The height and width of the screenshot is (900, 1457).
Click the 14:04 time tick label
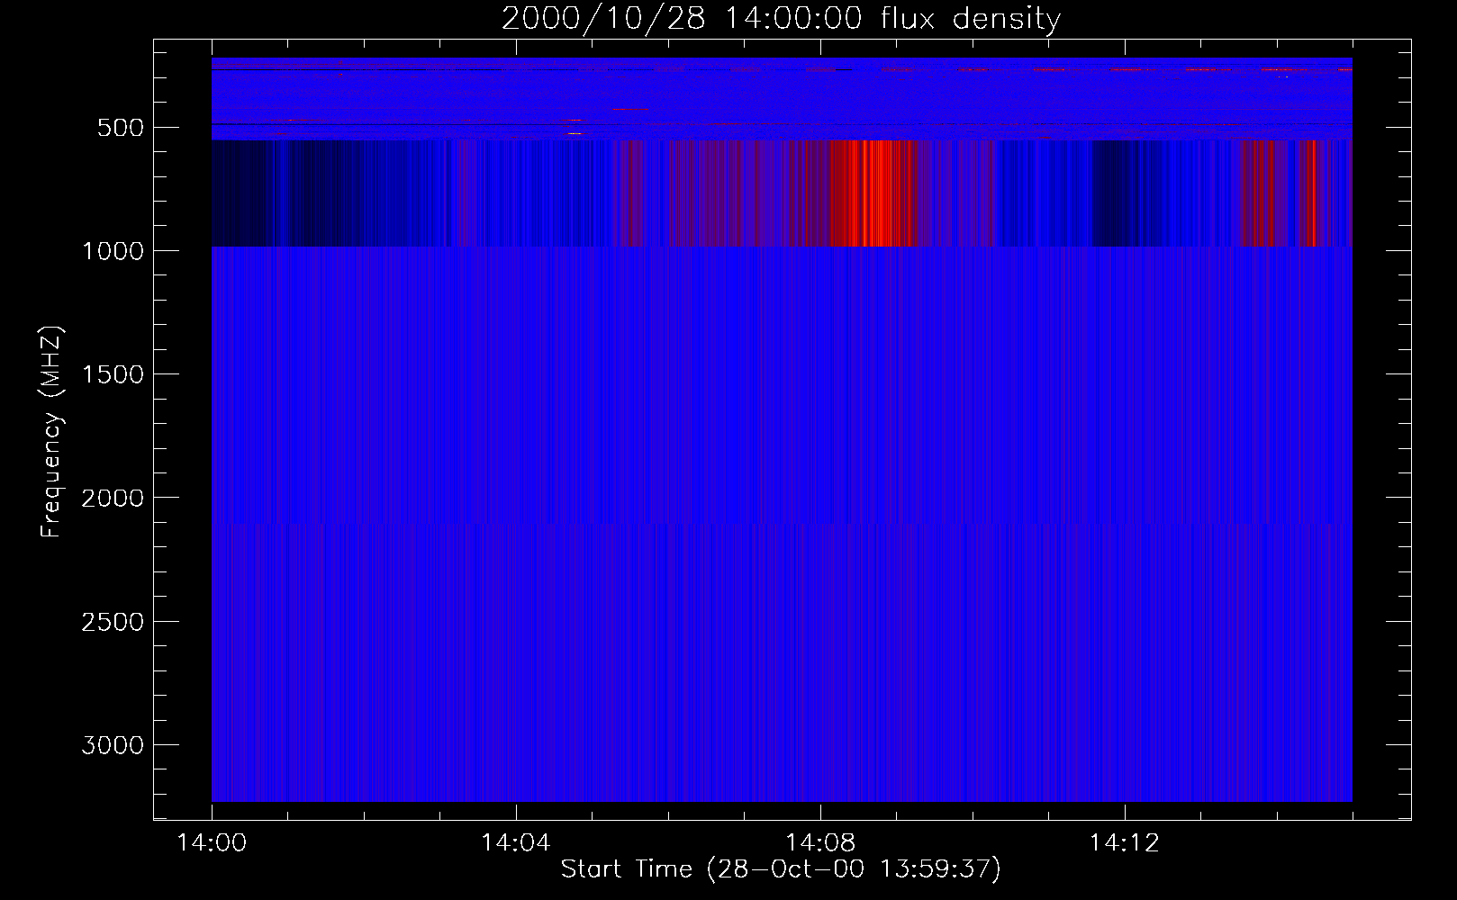[x=516, y=843]
